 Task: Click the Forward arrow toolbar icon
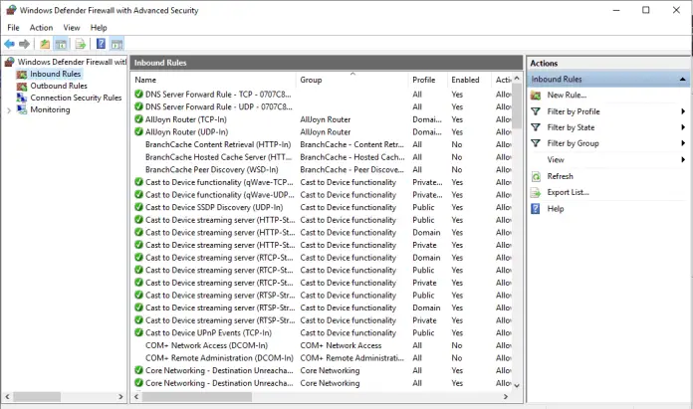coord(24,44)
